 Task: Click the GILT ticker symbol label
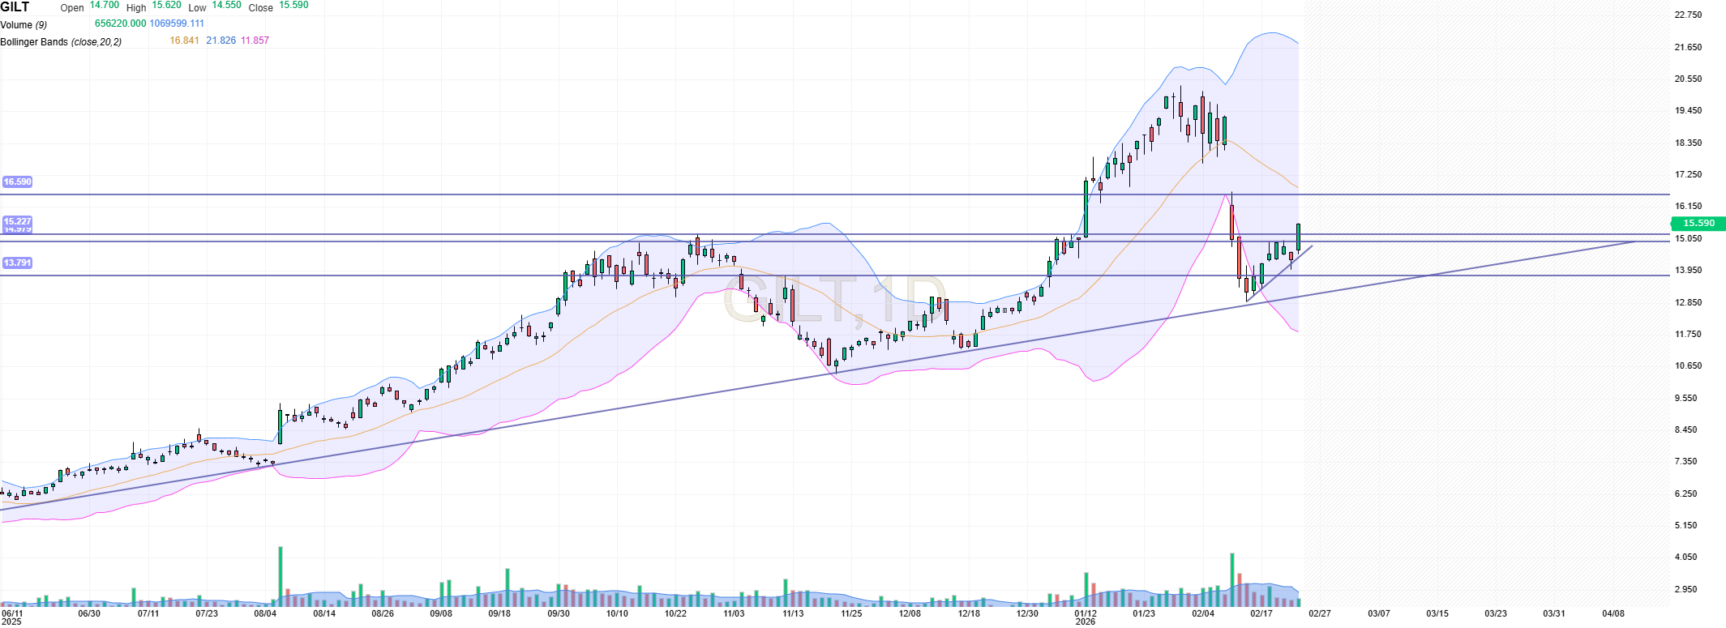click(x=15, y=7)
